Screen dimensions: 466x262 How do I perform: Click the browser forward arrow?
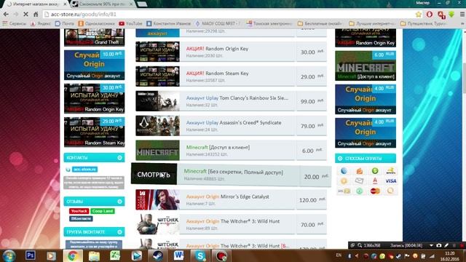pos(16,15)
